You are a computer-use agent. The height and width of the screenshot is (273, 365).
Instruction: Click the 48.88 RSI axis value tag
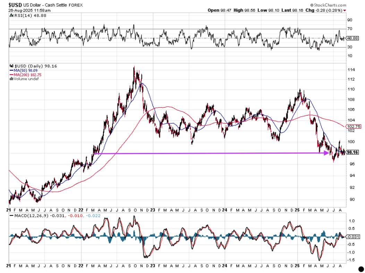point(353,39)
